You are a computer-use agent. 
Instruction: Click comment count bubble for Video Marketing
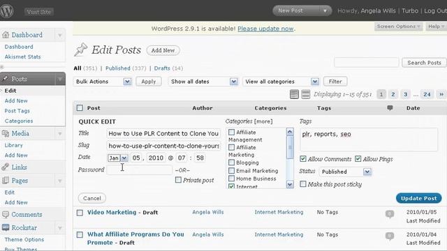390,214
